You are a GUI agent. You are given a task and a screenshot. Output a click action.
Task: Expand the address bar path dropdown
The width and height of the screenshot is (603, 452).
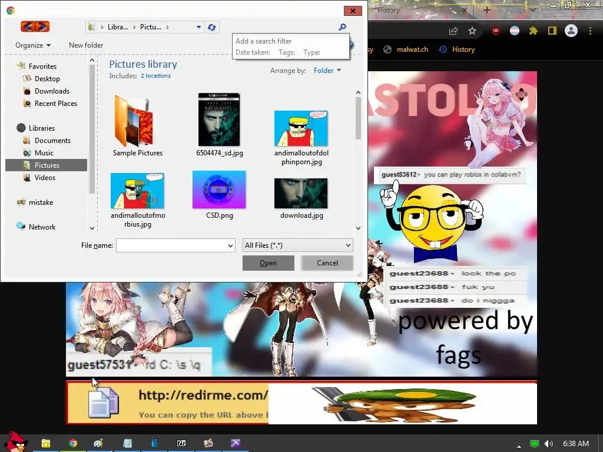point(198,27)
